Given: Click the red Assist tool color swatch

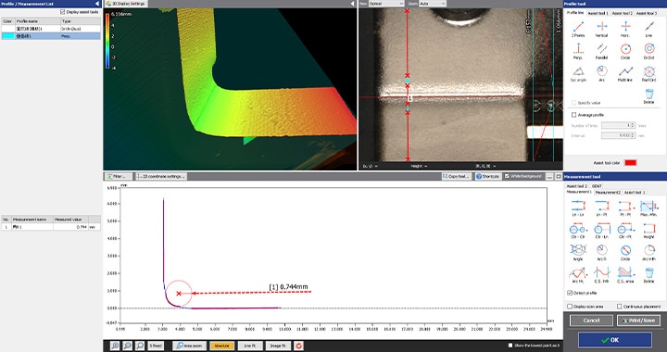Looking at the screenshot, I should (630, 163).
